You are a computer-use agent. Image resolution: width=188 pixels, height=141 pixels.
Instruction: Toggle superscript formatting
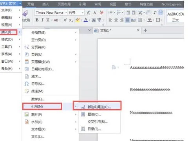click(x=65, y=20)
